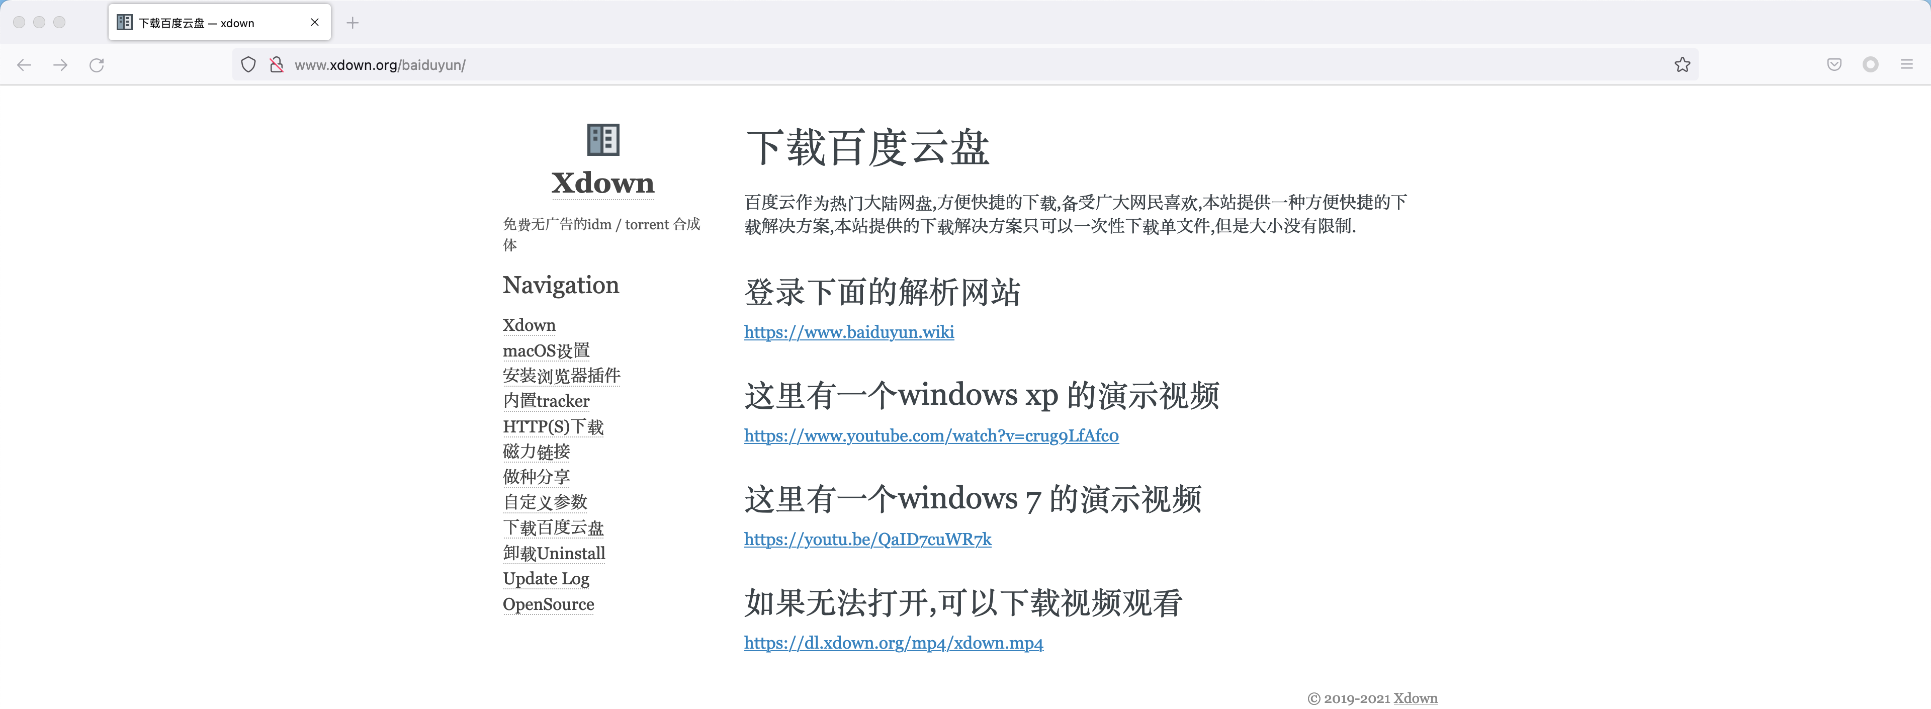Click the Xdown site title heading
Image resolution: width=1931 pixels, height=709 pixels.
click(603, 183)
